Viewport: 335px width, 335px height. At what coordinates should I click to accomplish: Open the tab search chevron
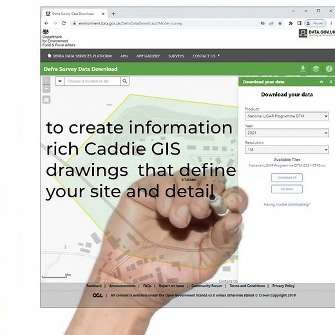coord(293,11)
